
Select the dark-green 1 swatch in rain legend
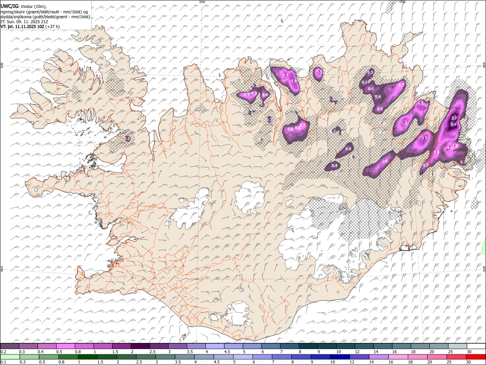tap(88, 357)
